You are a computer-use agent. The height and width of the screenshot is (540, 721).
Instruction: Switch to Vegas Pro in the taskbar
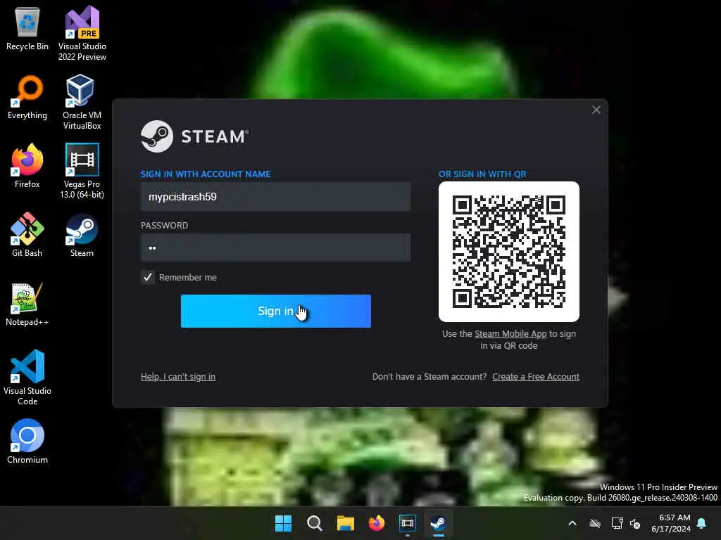tap(408, 523)
